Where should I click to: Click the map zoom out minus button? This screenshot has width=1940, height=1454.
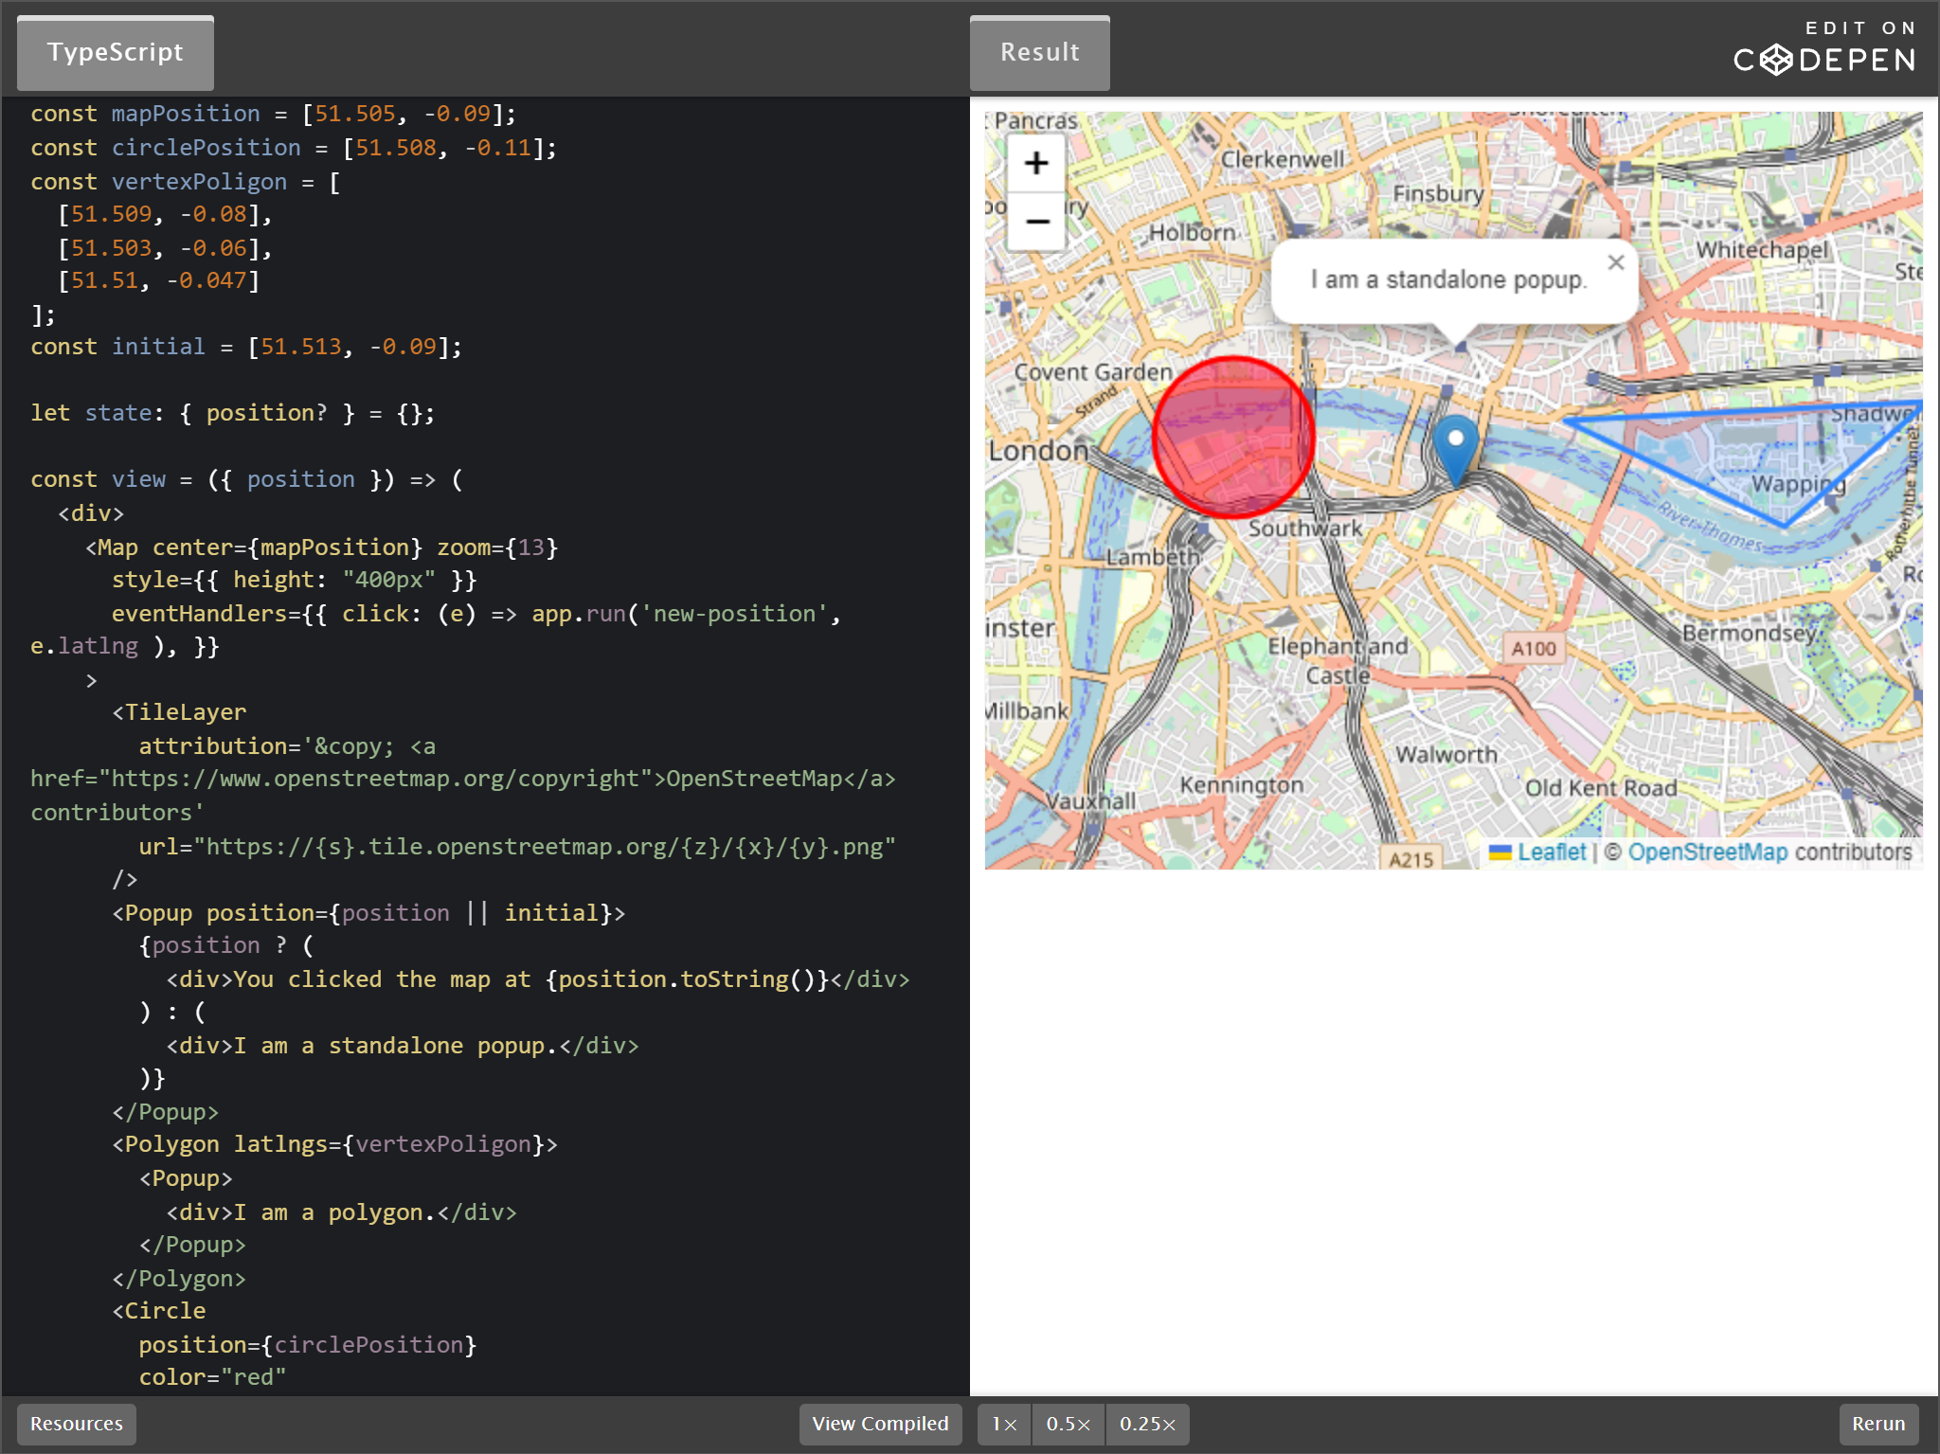pos(1036,222)
